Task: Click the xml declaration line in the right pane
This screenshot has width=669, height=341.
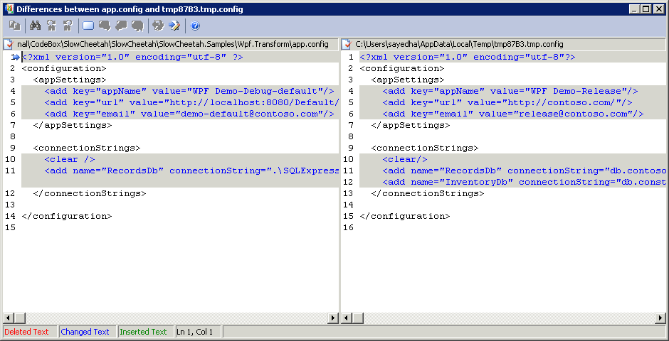Action: pos(468,57)
